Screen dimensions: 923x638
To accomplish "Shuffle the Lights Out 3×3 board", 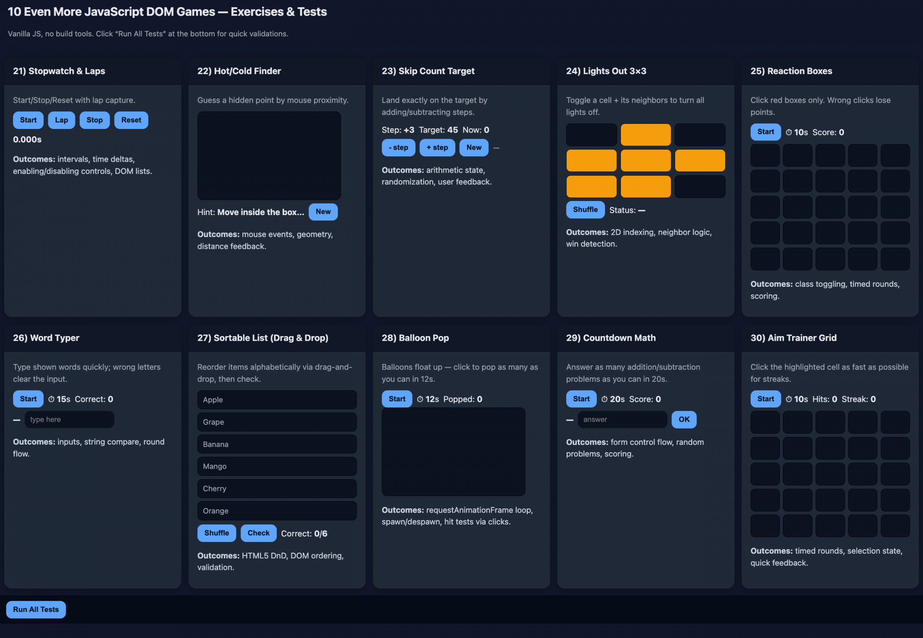I will pyautogui.click(x=585, y=209).
